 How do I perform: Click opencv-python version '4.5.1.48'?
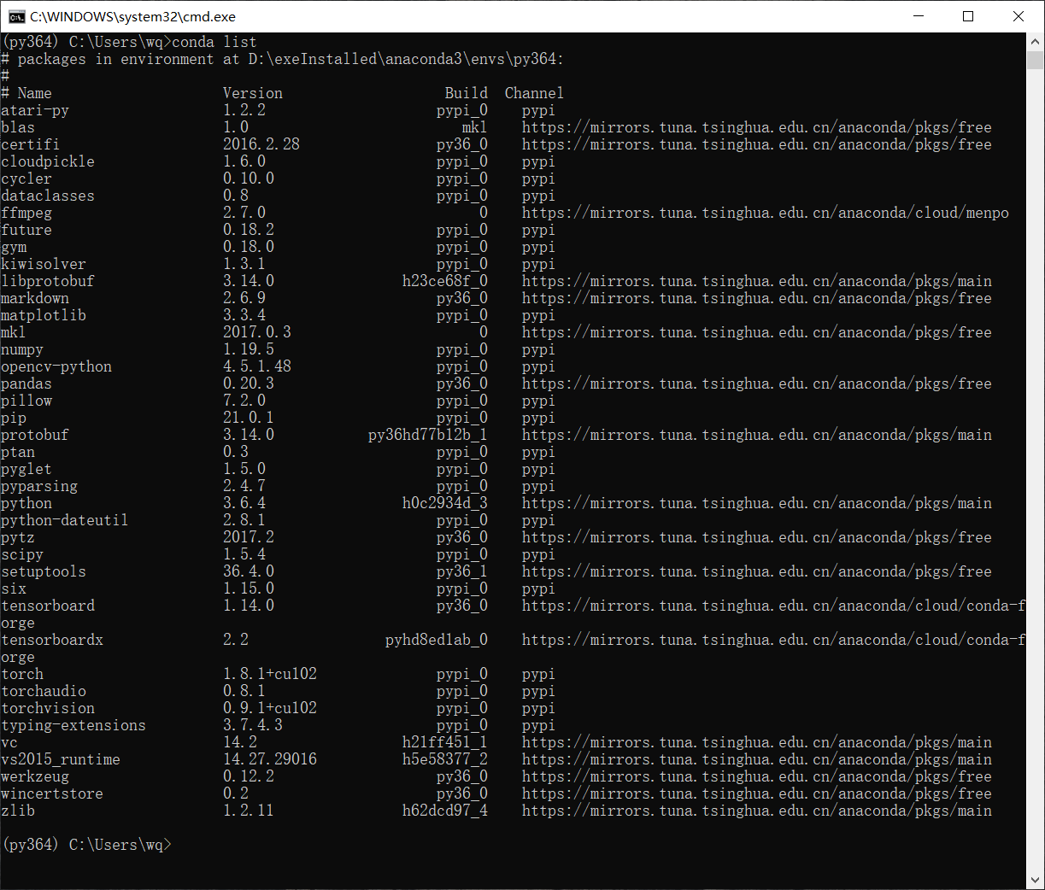[x=257, y=366]
